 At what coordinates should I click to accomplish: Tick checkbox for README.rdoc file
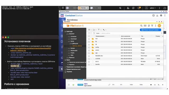pyautogui.click(x=89, y=56)
